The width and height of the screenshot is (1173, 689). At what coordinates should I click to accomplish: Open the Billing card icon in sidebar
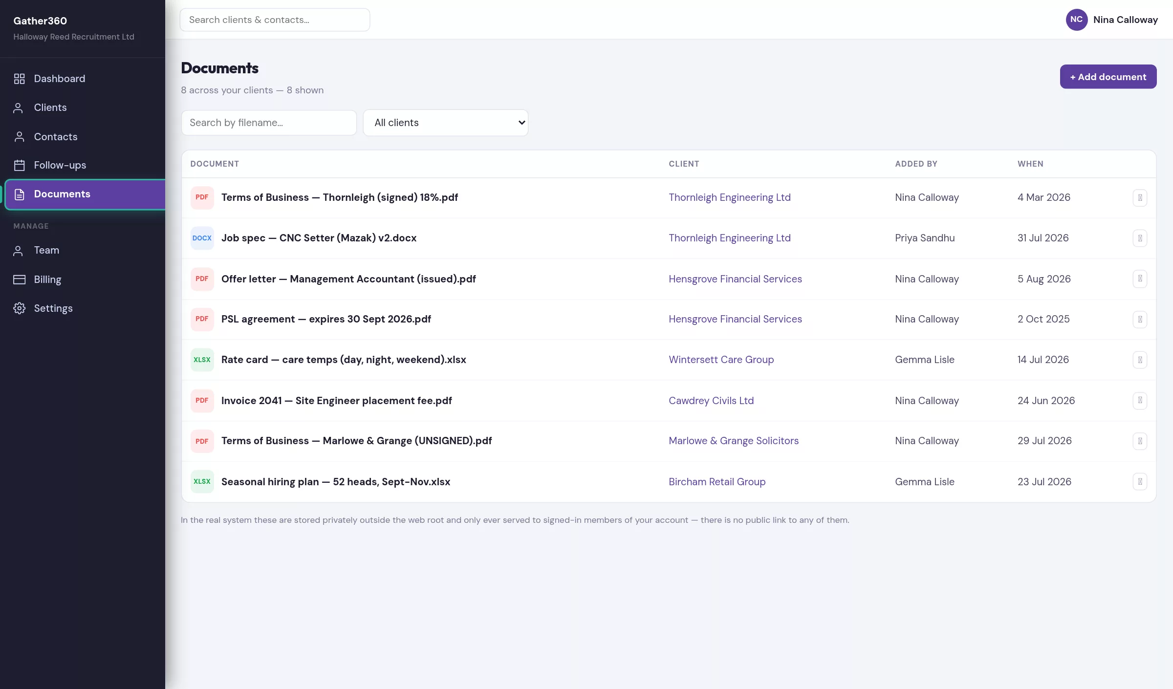(19, 280)
